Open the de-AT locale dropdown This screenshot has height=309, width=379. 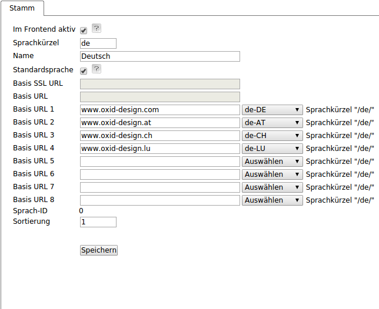coord(272,123)
